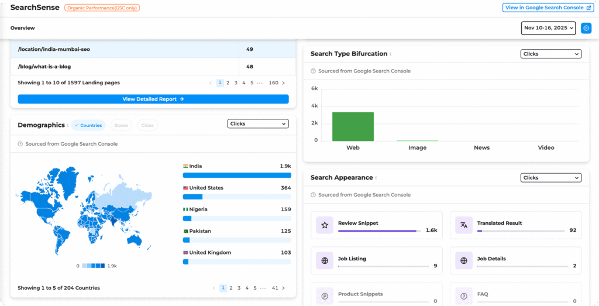Click the Job Listing globe icon
Image resolution: width=599 pixels, height=306 pixels.
[325, 260]
